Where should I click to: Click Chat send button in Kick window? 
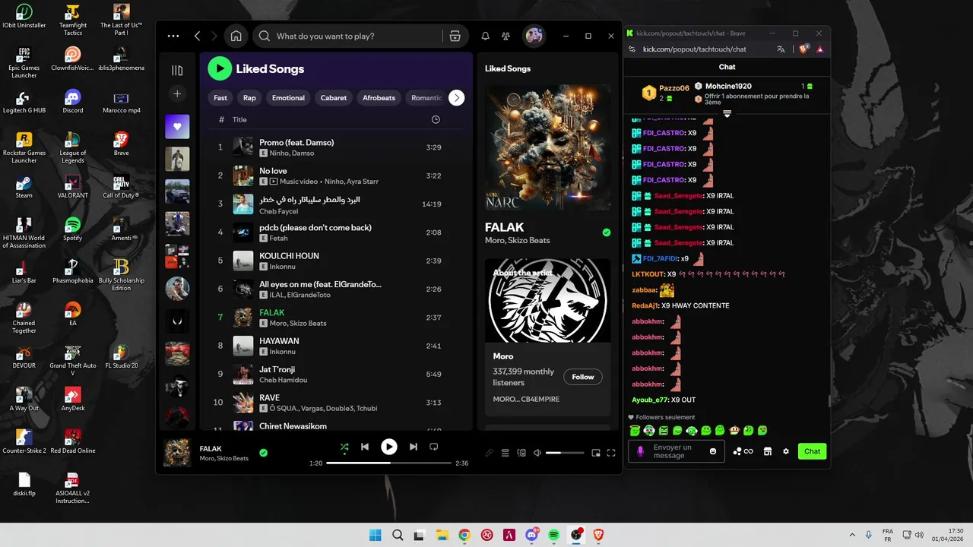tap(812, 451)
